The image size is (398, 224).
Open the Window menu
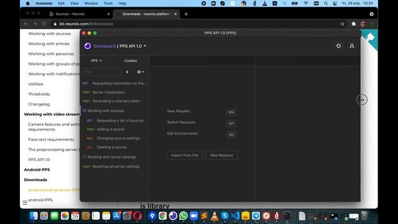click(91, 3)
